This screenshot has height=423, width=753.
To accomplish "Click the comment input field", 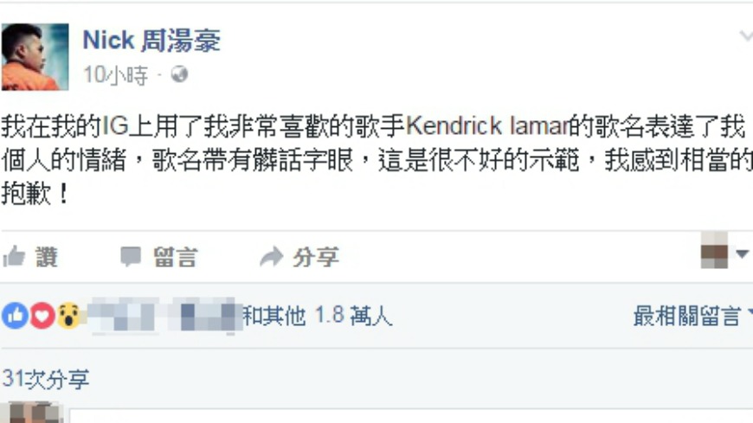I will 411,416.
